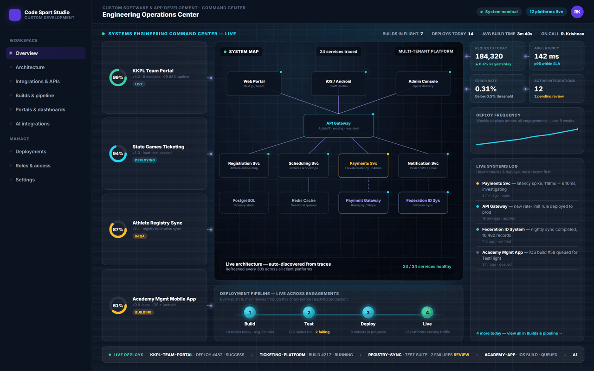Click 'Builds in flight 7' stat
594x371 pixels.
pos(403,34)
